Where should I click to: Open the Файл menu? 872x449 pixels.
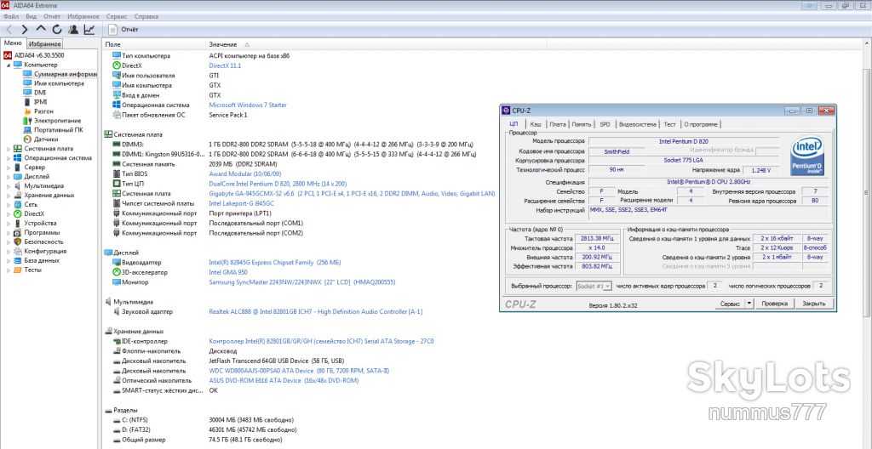coord(11,16)
